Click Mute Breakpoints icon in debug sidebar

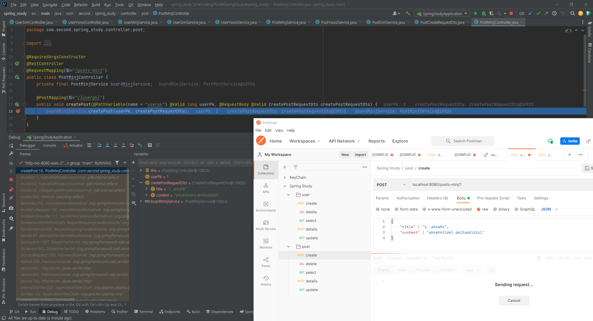pyautogui.click(x=11, y=198)
